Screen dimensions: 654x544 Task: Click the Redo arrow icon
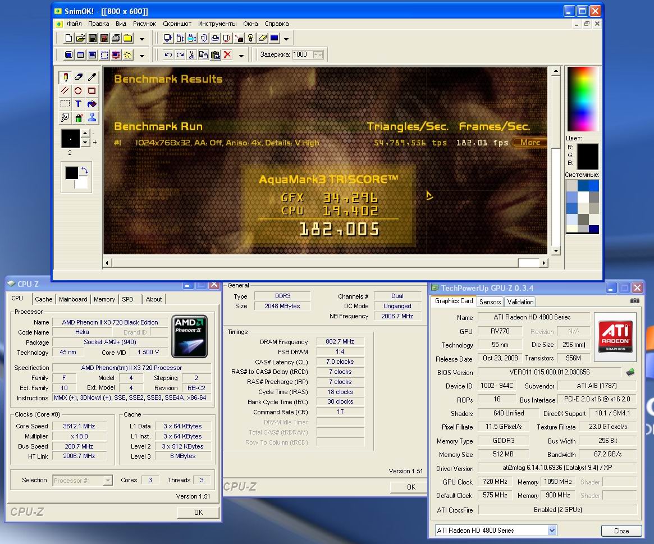coord(180,54)
